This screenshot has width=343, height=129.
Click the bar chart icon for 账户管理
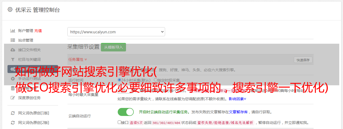13,31
